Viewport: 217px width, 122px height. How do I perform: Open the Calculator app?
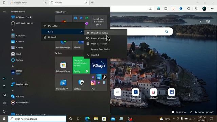point(18,36)
